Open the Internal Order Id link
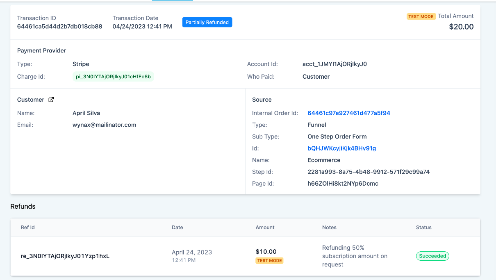 (348, 113)
